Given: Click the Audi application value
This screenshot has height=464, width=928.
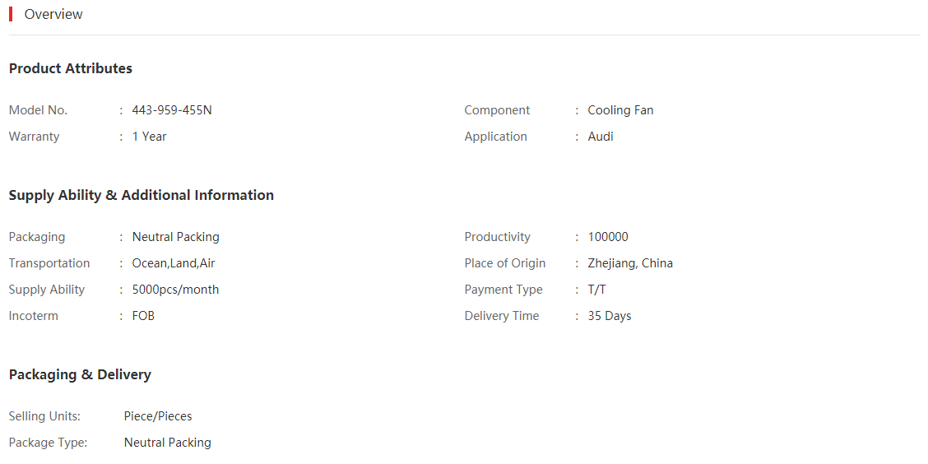Looking at the screenshot, I should pyautogui.click(x=600, y=136).
